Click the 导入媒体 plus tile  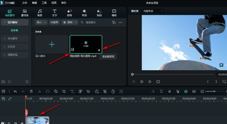[52, 44]
